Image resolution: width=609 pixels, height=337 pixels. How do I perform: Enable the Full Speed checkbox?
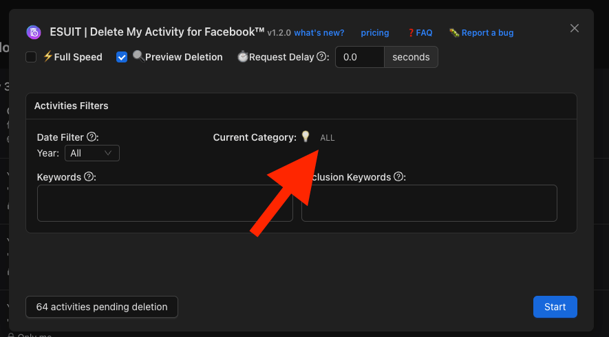(x=31, y=57)
